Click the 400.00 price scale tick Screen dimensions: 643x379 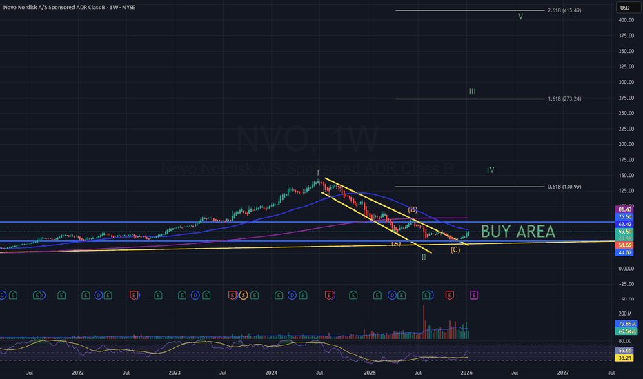tap(626, 20)
